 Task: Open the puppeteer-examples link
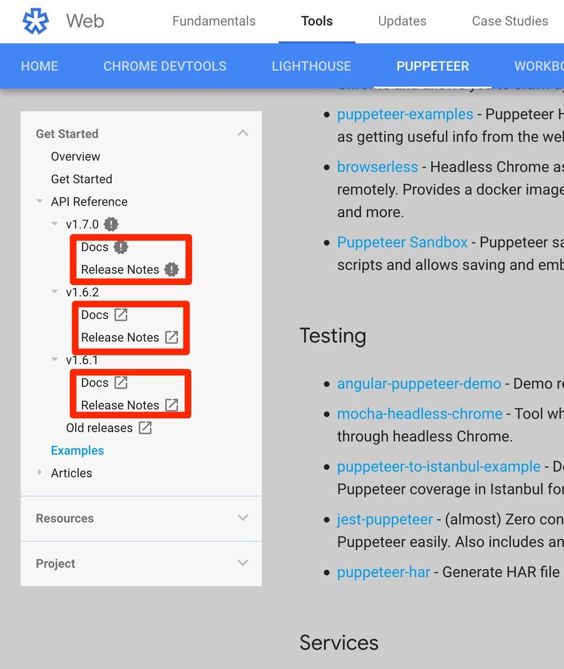tap(405, 114)
